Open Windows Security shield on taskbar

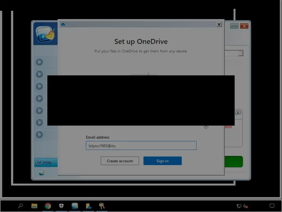[61, 206]
